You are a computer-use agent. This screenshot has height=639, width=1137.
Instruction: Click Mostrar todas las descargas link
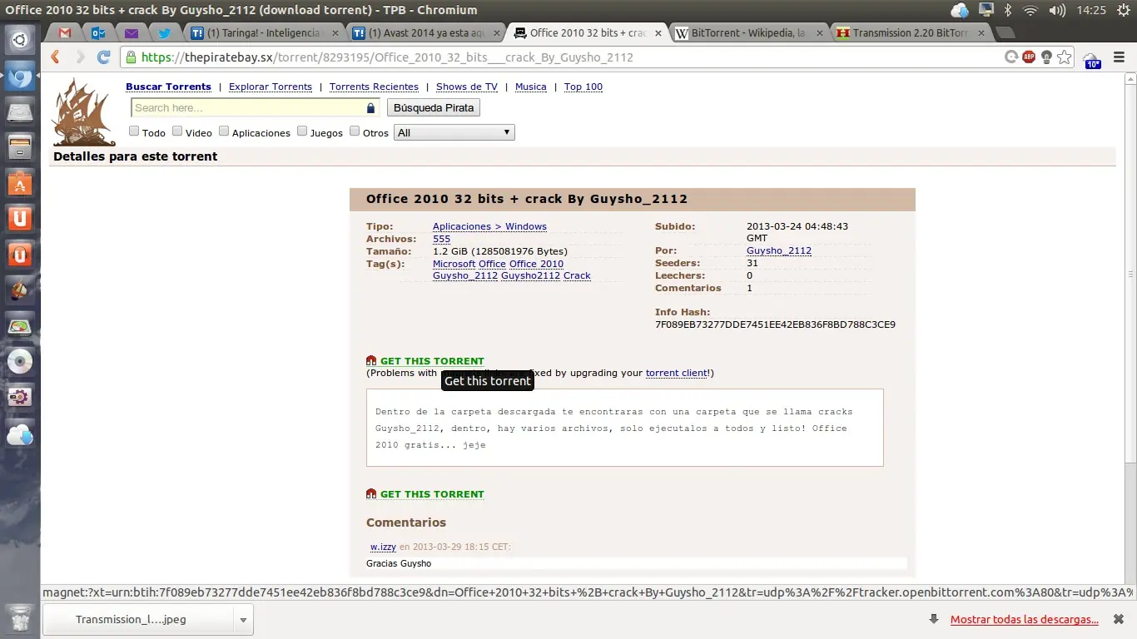coord(1024,619)
